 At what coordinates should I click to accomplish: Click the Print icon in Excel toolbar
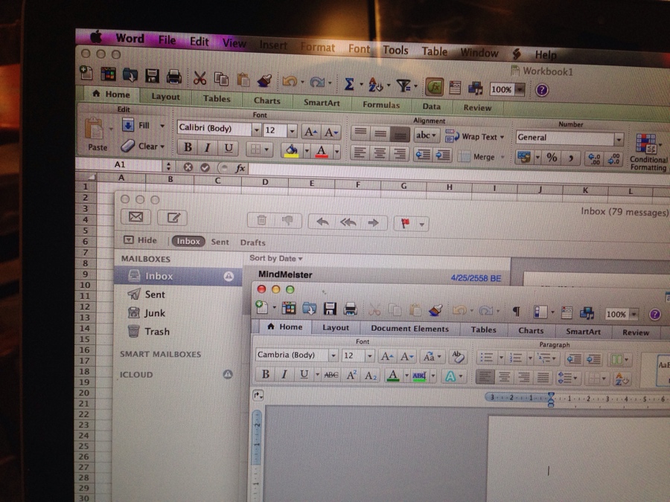coord(174,77)
